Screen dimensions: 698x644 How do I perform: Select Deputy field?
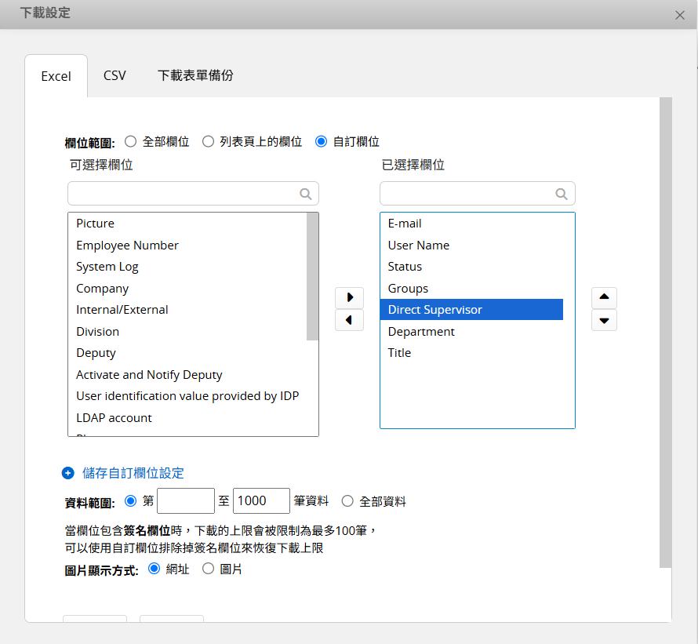pyautogui.click(x=187, y=353)
